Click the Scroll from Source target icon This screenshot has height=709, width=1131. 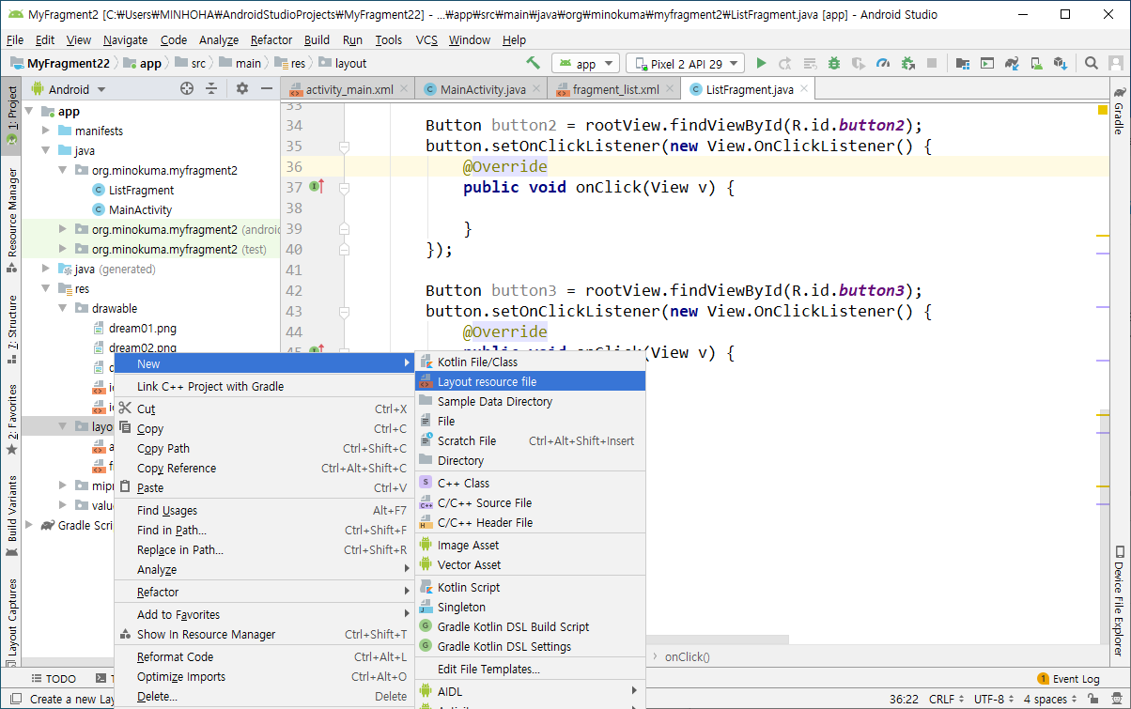click(186, 89)
